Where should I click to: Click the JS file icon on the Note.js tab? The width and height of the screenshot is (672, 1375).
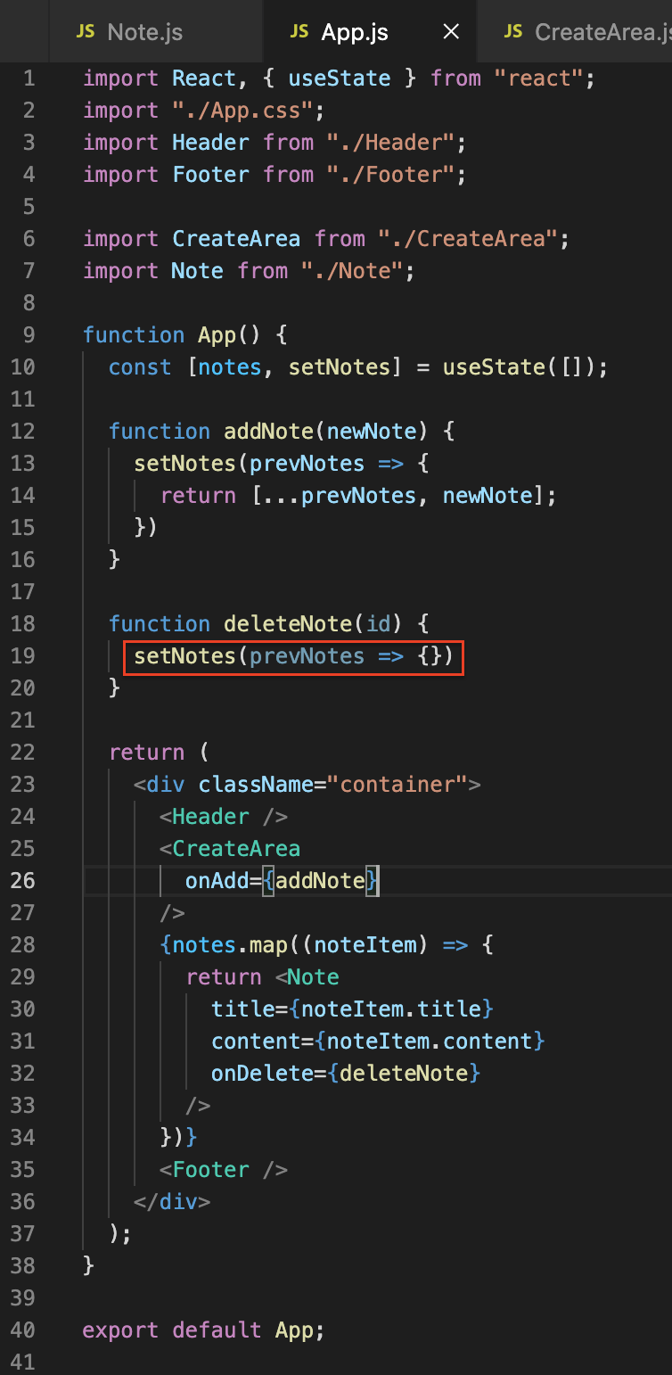85,33
